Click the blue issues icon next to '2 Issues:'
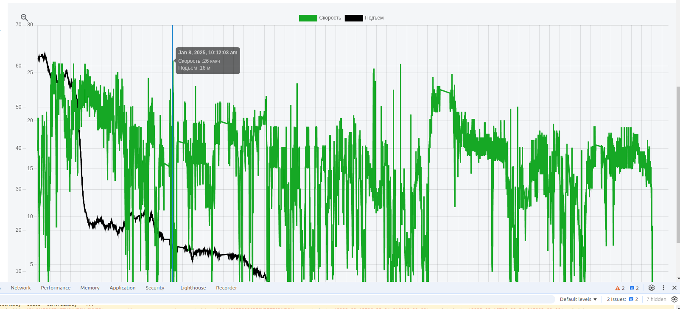This screenshot has width=680, height=309. 631,299
